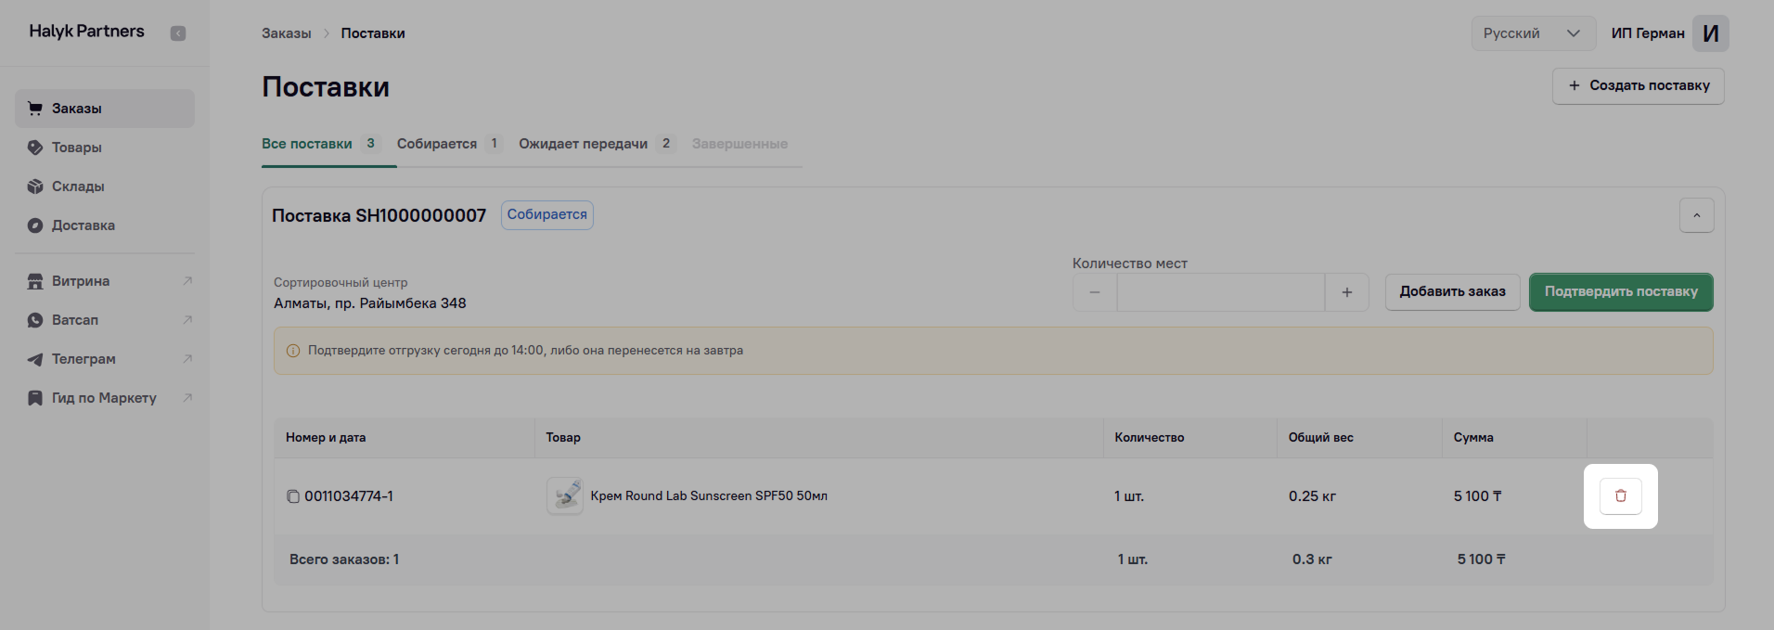Open the Витрина external link
Screen dimensions: 1774x630
tap(81, 281)
